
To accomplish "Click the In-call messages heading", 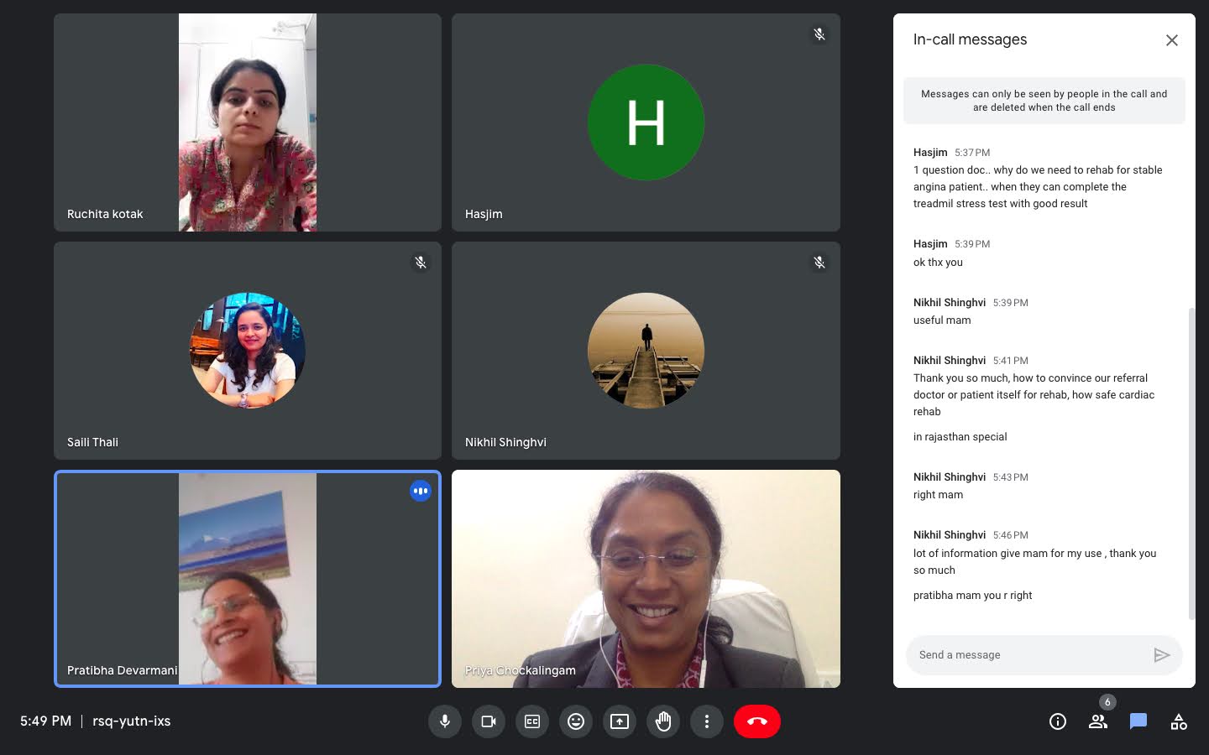I will tap(970, 39).
